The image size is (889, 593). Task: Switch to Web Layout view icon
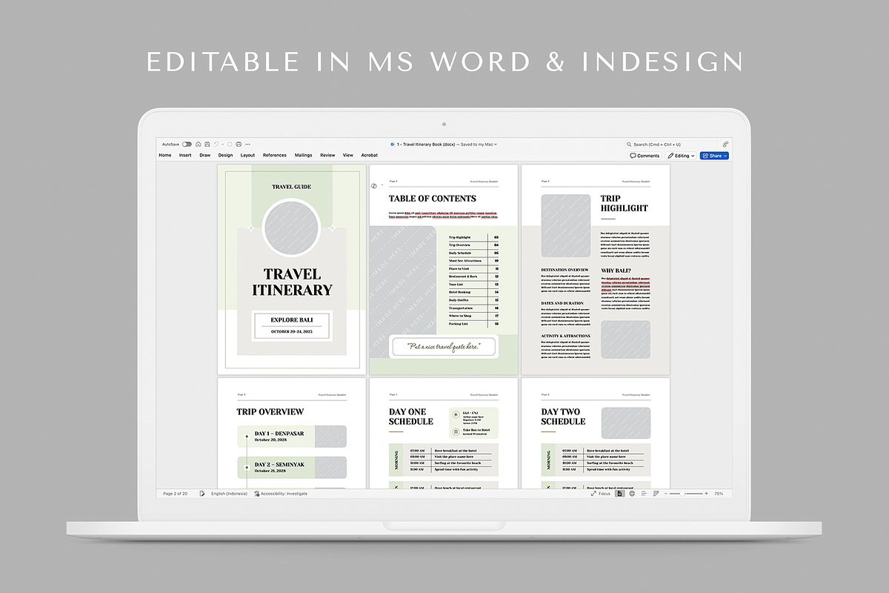pyautogui.click(x=632, y=494)
